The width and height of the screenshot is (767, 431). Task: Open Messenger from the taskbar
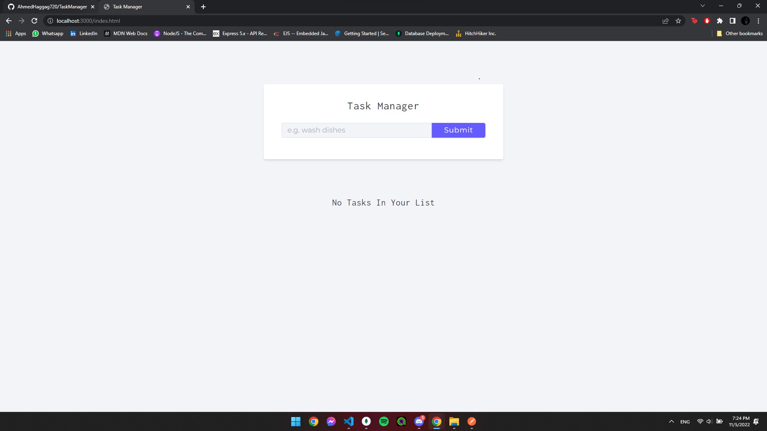tap(331, 421)
